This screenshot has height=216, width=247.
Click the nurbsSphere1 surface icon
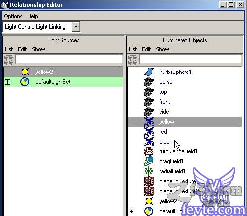pos(149,72)
